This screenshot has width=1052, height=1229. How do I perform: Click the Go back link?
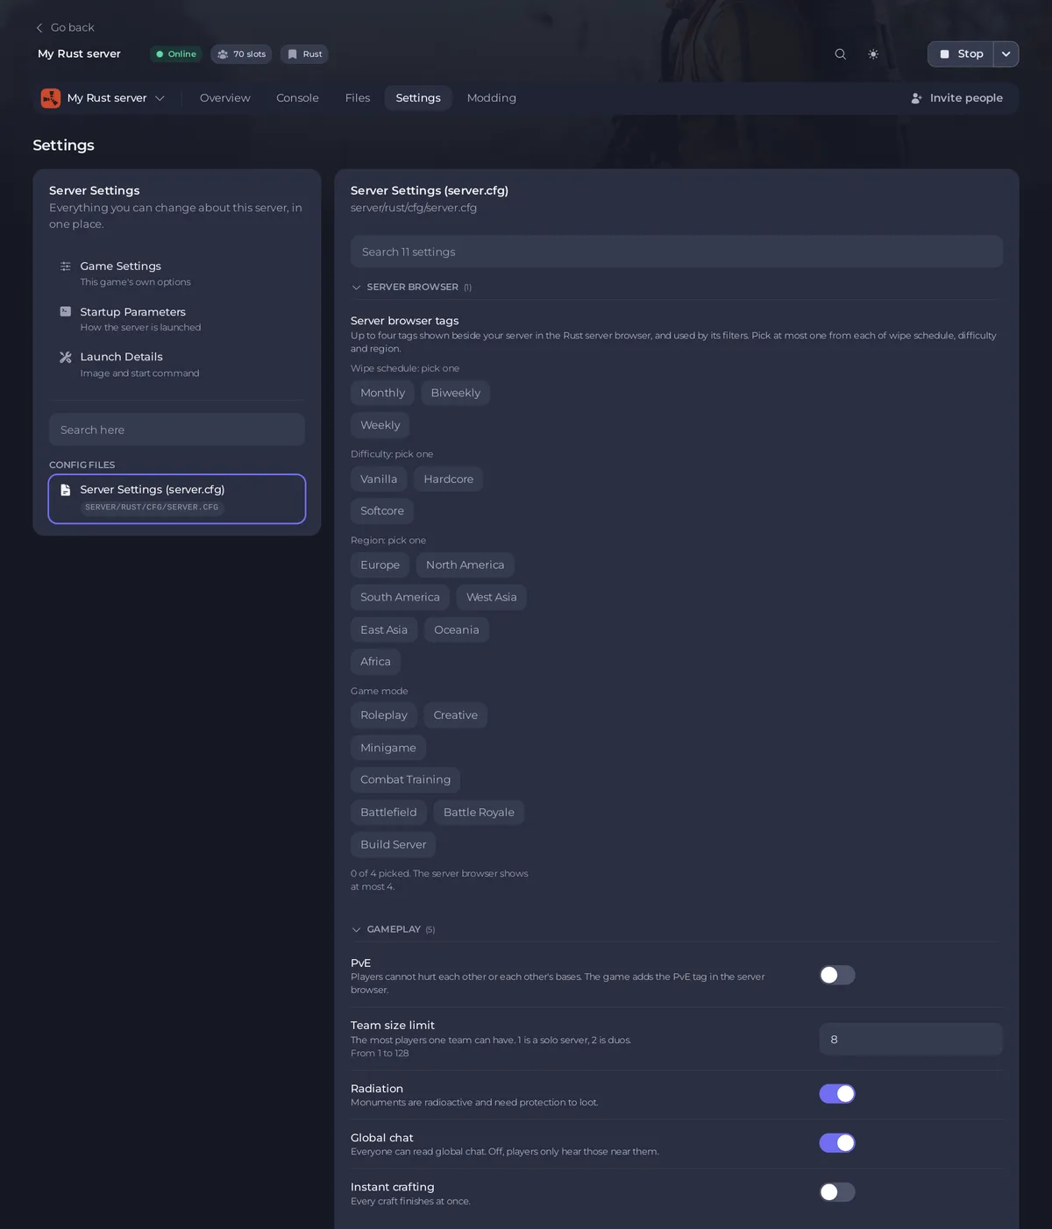[x=65, y=28]
